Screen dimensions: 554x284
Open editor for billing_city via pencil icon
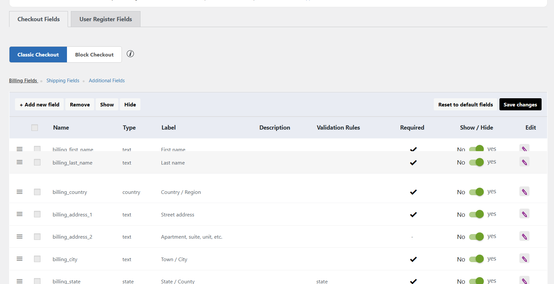[x=524, y=259]
